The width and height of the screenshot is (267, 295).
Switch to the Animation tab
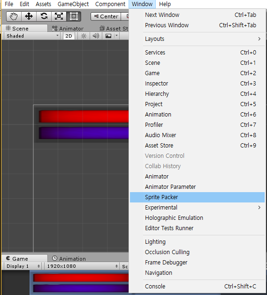69,258
